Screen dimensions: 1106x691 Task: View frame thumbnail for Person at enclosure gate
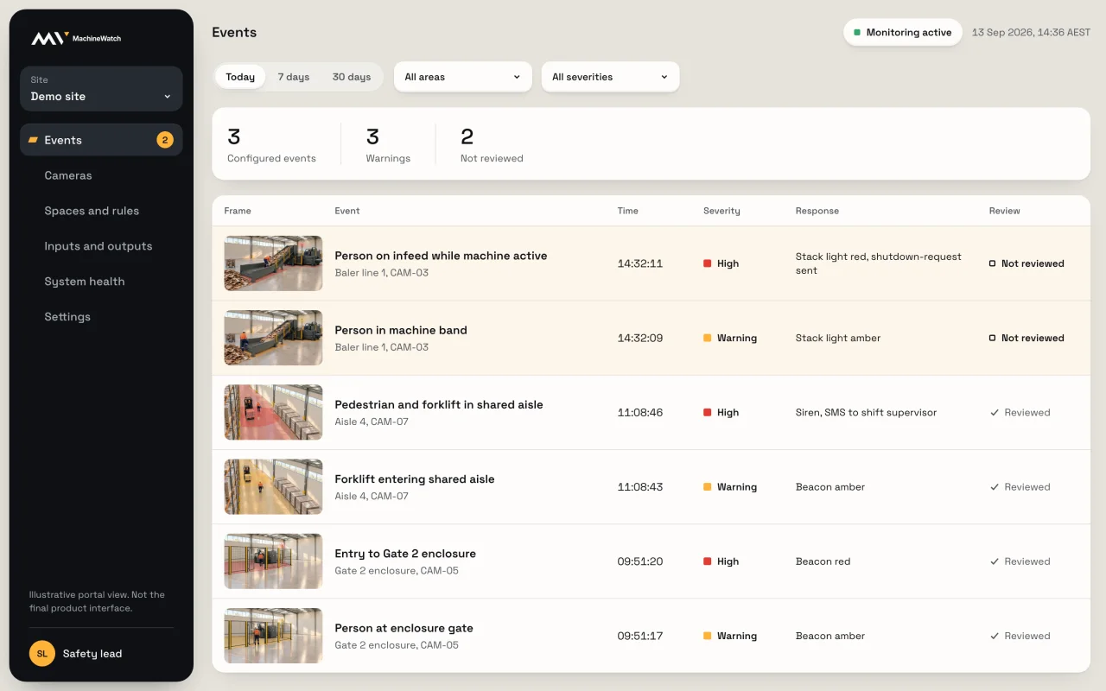[273, 636]
